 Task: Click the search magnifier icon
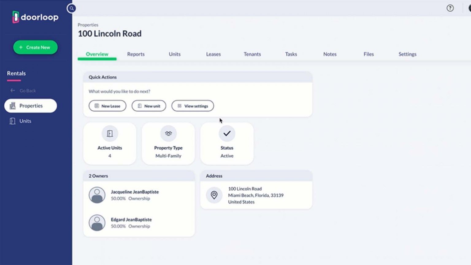[x=71, y=8]
